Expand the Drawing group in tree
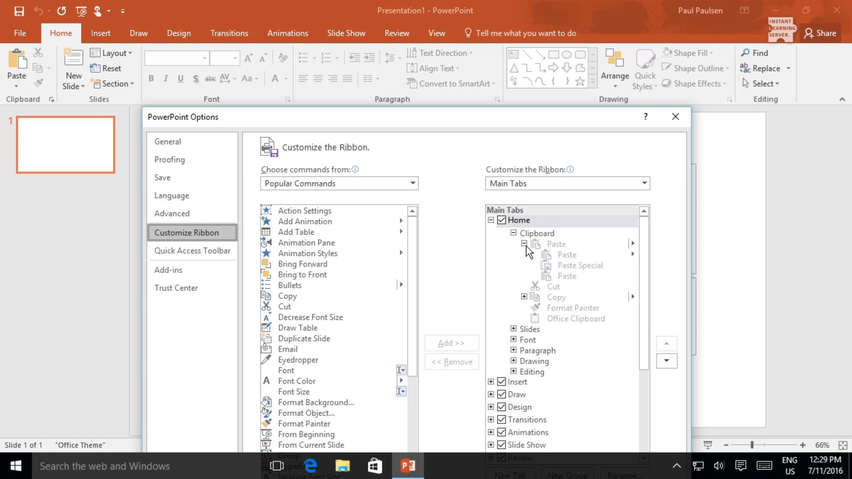The image size is (852, 479). [x=513, y=361]
